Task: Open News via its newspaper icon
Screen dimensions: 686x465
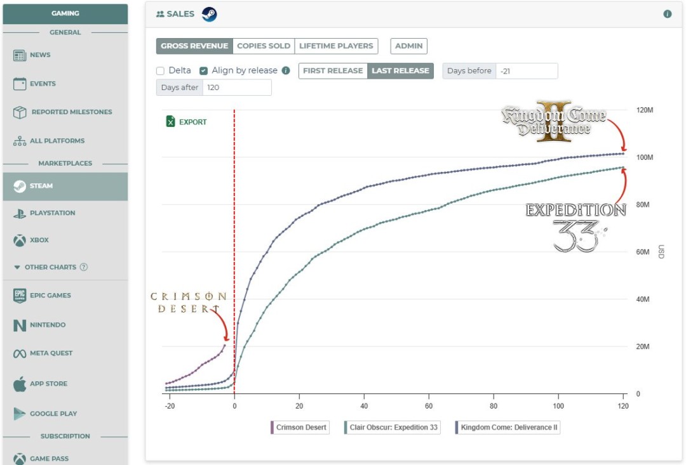Action: (x=20, y=55)
